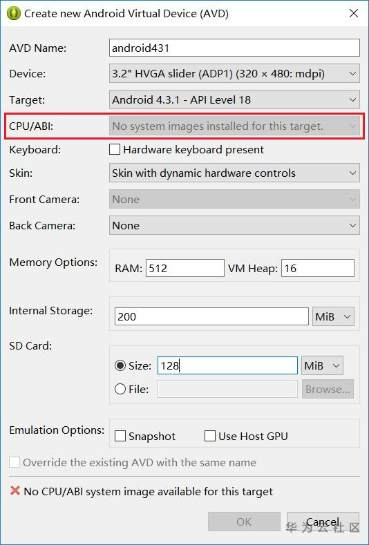Click the Android AVD icon in title bar
Screen dimensions: 369x545
click(14, 14)
